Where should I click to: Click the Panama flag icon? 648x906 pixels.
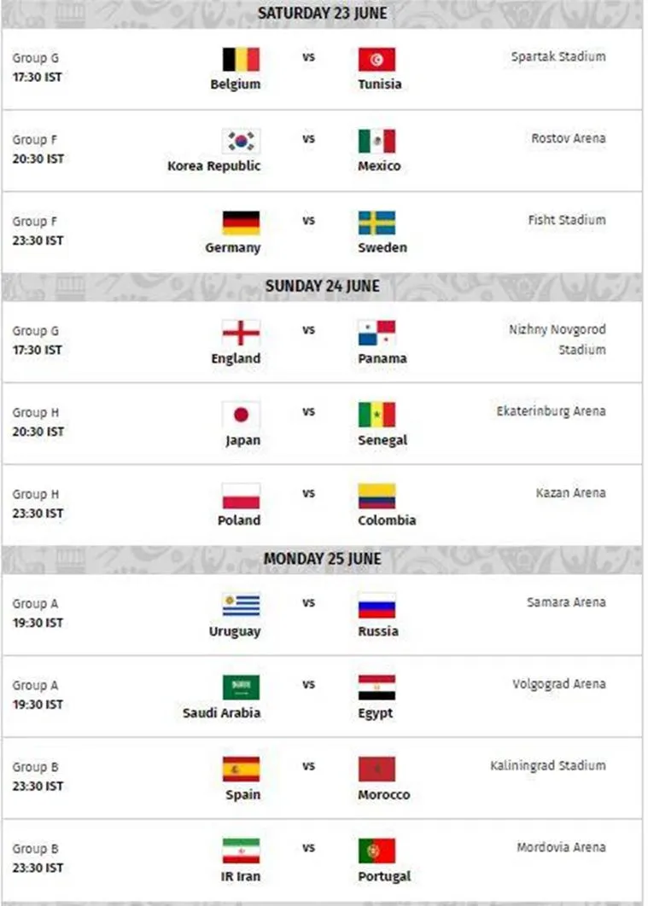pyautogui.click(x=377, y=333)
